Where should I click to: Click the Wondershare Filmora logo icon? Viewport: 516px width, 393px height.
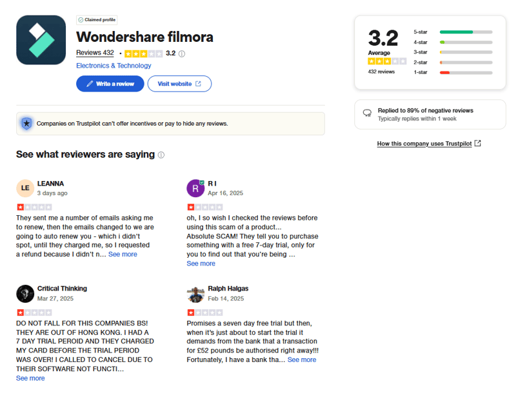(x=41, y=40)
